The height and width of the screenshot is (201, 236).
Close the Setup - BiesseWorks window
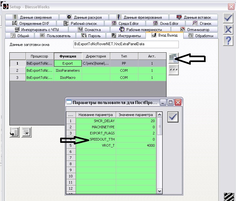231,7
